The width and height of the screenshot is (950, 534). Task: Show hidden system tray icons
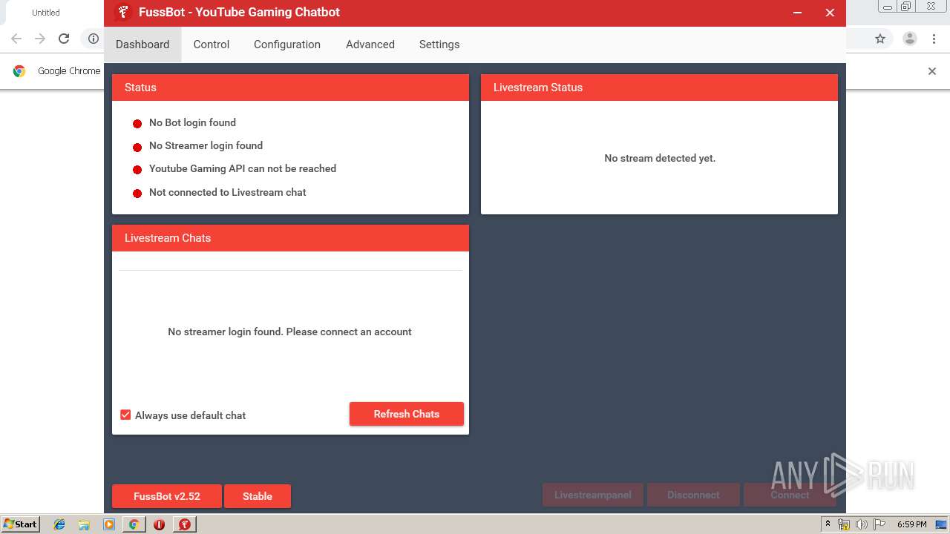(828, 524)
